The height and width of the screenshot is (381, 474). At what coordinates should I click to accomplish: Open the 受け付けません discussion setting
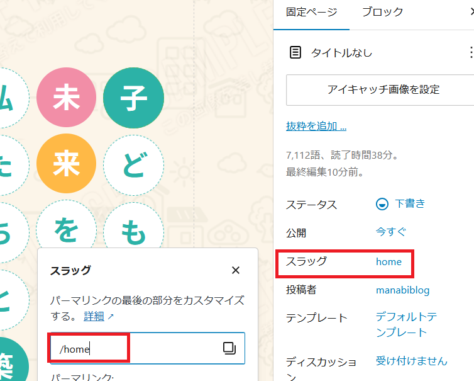(411, 361)
